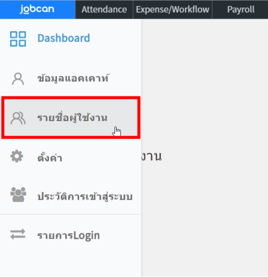Viewport: 268px width, 277px height.
Task: Go to the Payroll tab
Action: point(240,10)
